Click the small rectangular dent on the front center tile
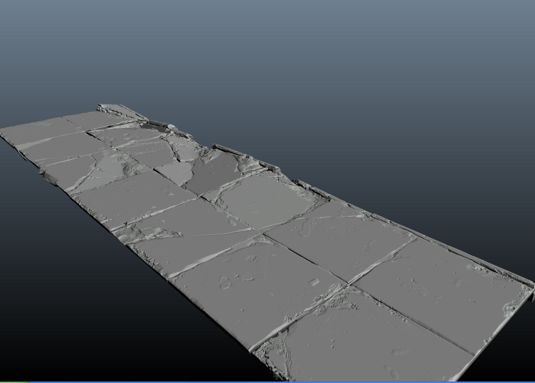The image size is (535, 383). point(314,282)
